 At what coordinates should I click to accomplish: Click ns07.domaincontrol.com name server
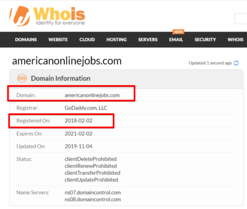pos(93,193)
